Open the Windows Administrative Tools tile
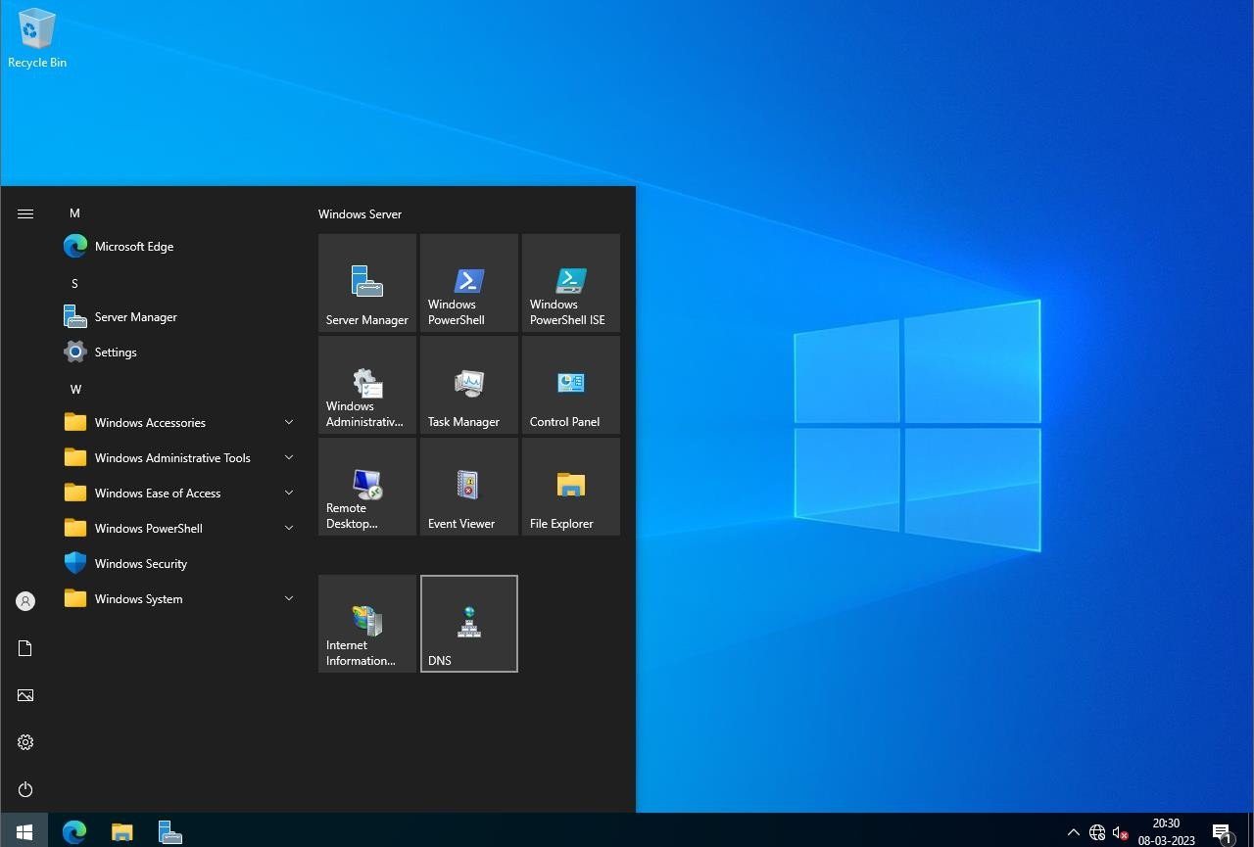The height and width of the screenshot is (847, 1254). tap(367, 385)
